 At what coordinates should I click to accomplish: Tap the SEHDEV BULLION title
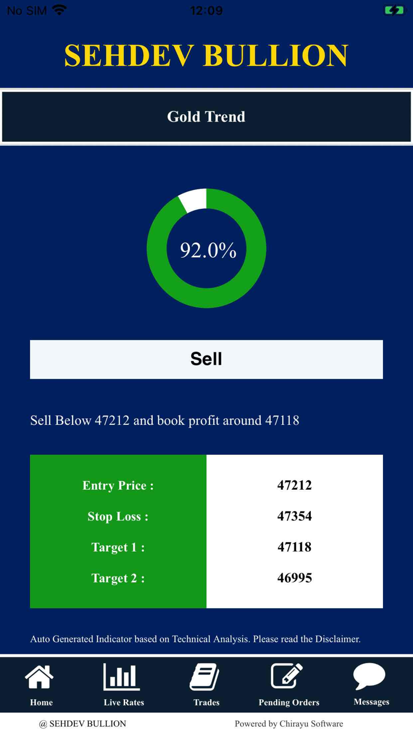click(206, 55)
